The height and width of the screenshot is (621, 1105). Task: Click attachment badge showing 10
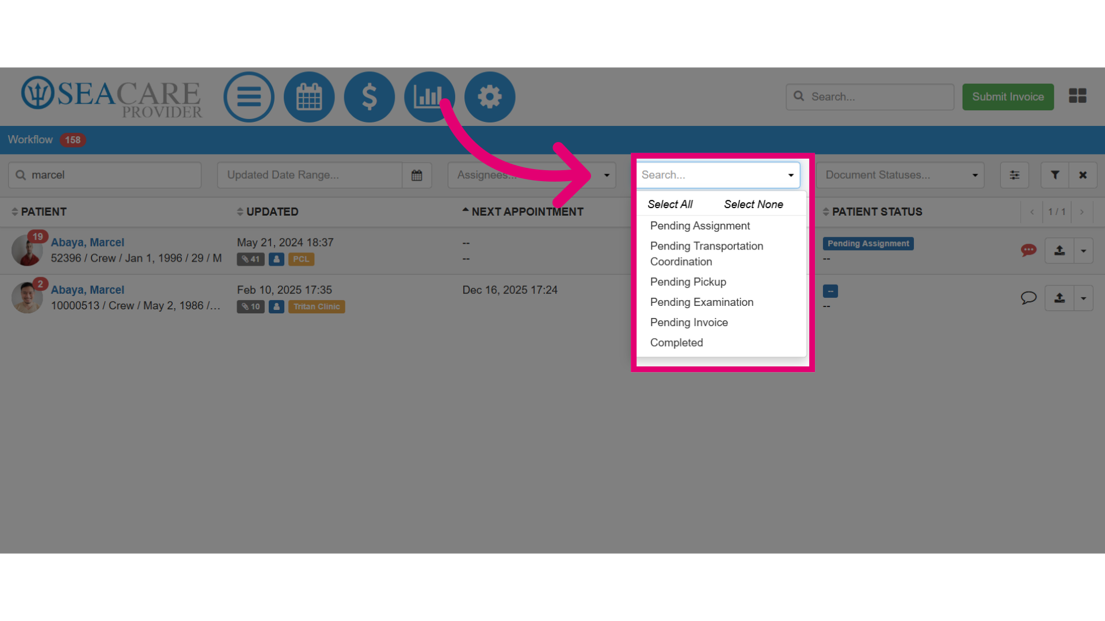[250, 307]
